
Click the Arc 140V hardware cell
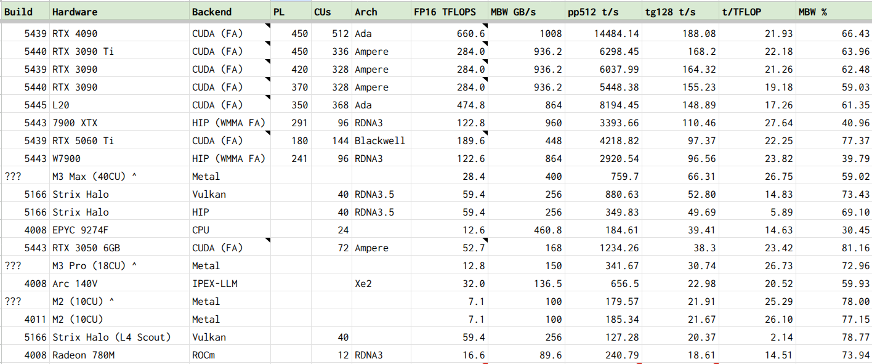point(119,284)
